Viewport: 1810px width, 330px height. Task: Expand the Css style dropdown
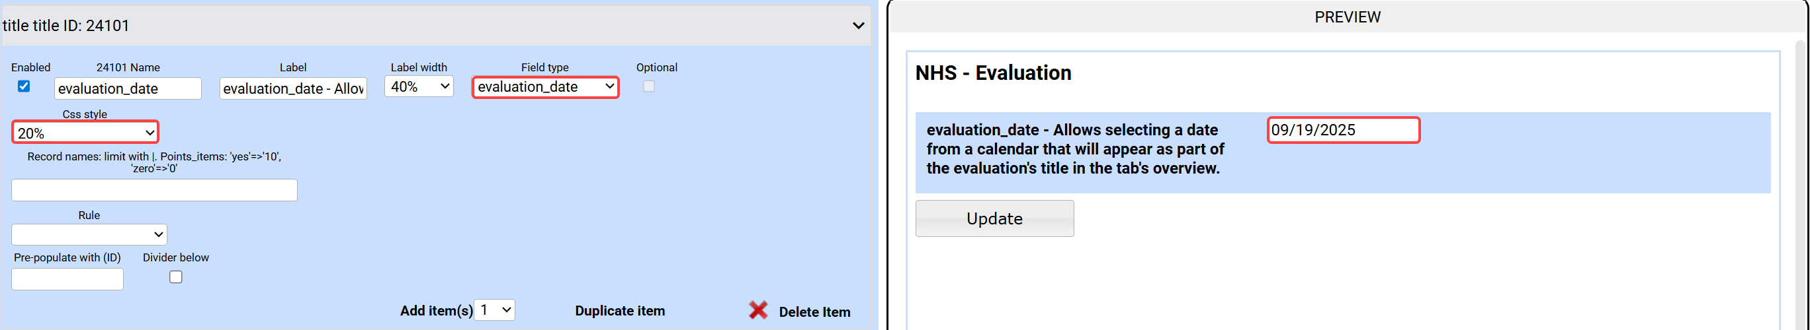pos(85,133)
